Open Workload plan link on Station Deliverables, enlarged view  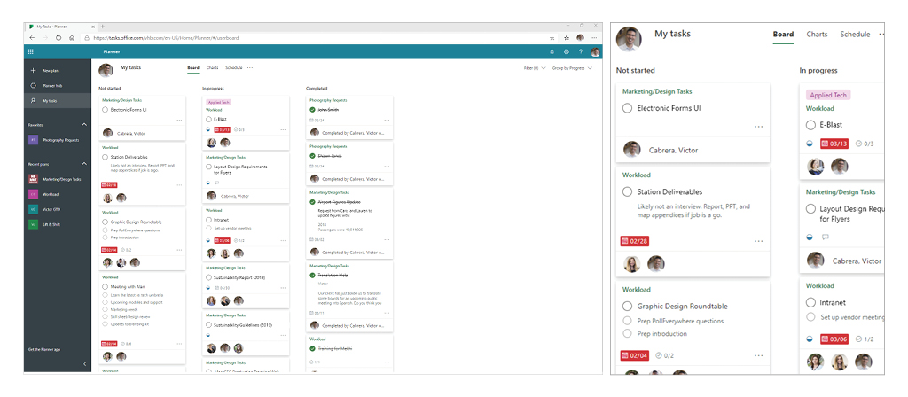point(637,175)
